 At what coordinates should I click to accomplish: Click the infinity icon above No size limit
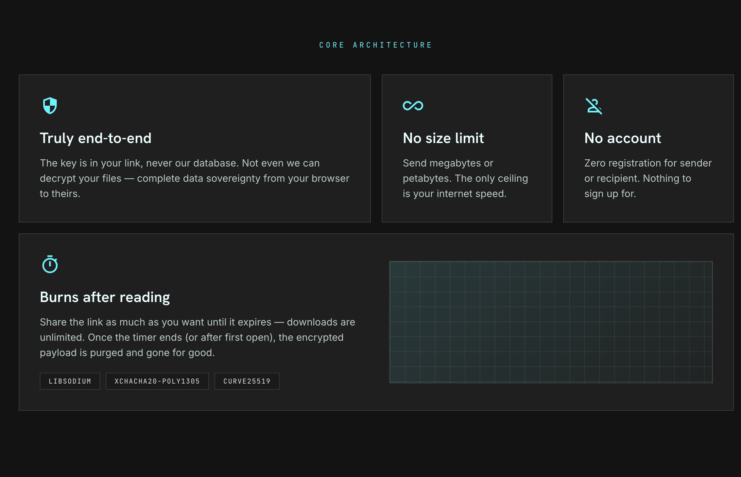tap(413, 106)
